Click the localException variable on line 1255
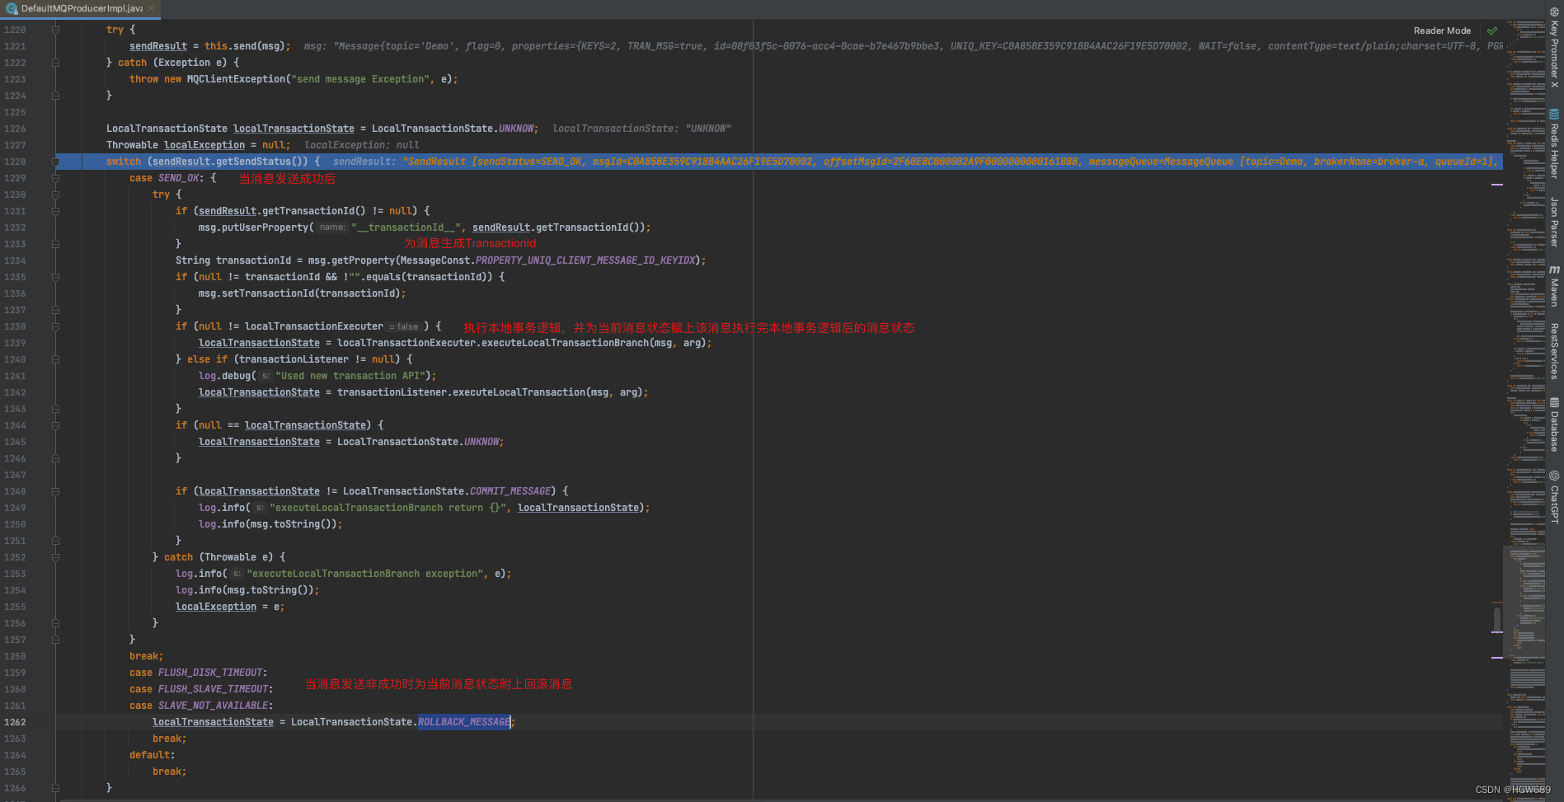The width and height of the screenshot is (1564, 802). 216,607
